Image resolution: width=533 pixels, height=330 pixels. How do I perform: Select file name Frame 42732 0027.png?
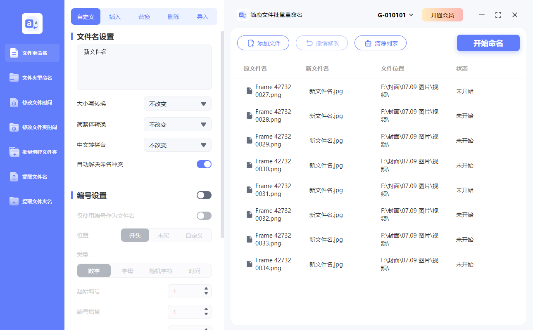[273, 91]
